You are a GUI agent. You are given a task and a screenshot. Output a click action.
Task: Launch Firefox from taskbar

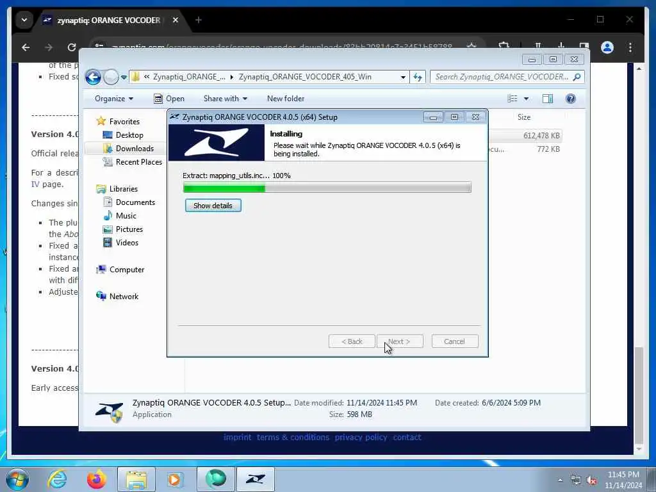click(96, 479)
